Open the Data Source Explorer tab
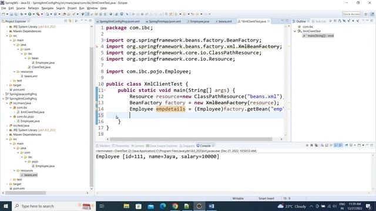Screen dimensions: 376x211 [x=162, y=146]
